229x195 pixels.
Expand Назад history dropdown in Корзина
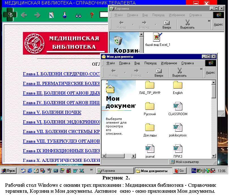pos(133,25)
